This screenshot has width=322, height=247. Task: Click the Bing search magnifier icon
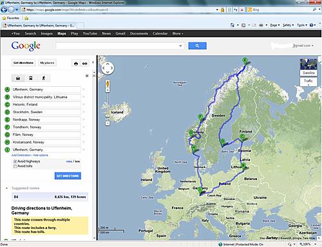[314, 10]
